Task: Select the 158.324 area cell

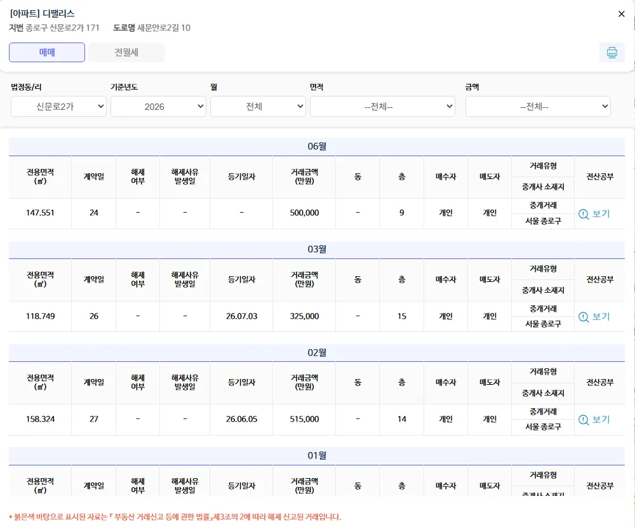Action: [40, 419]
